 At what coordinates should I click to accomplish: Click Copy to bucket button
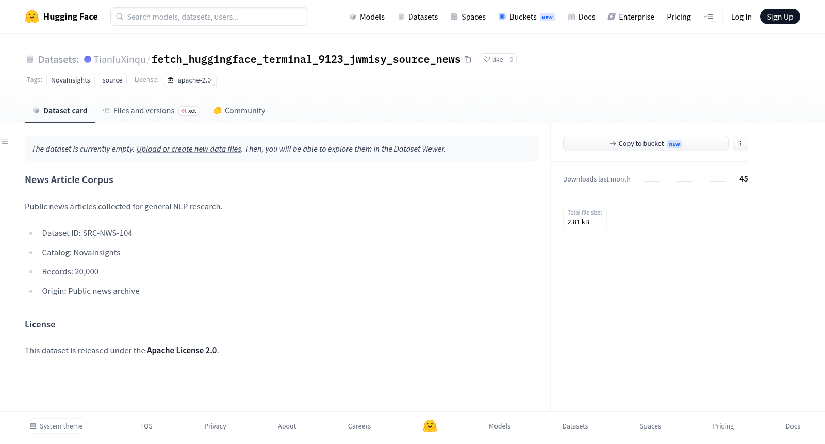[646, 143]
